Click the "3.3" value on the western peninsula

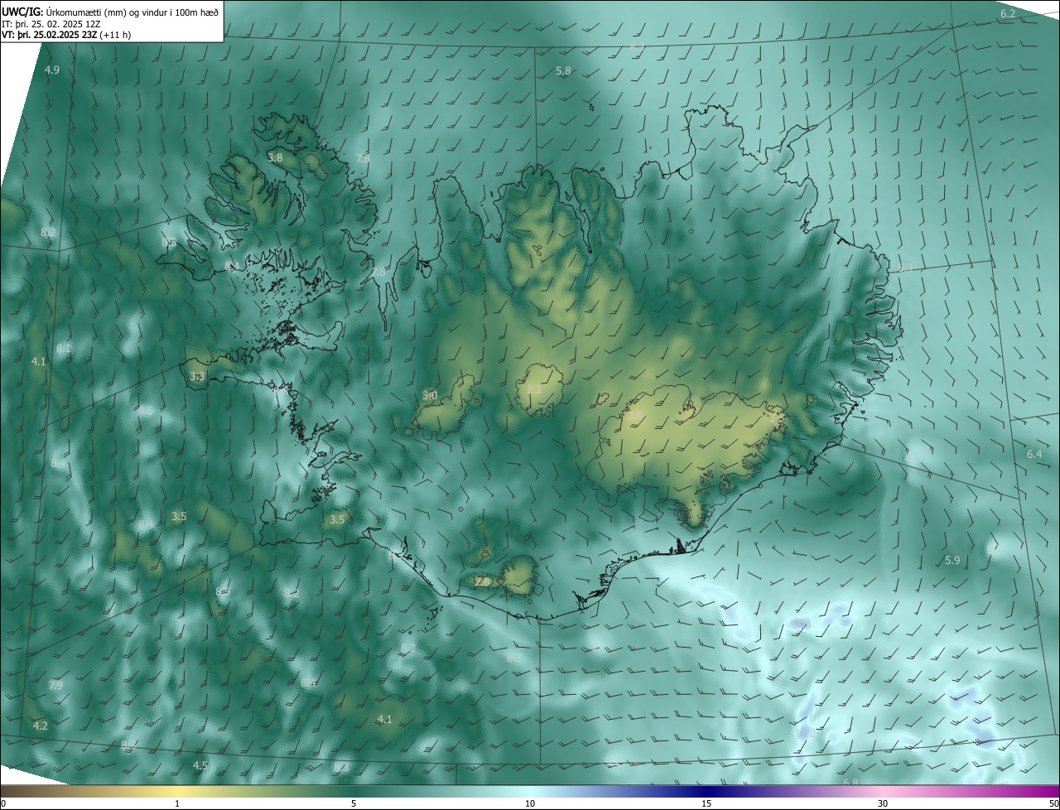tap(197, 377)
